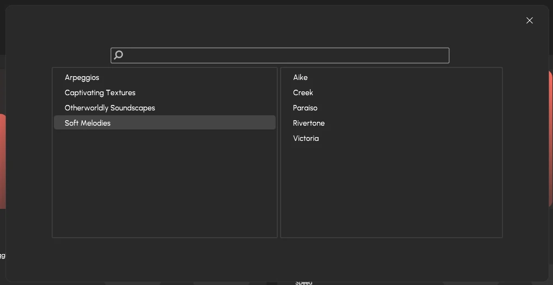Close the preset browser dialog
Viewport: 553px width, 285px height.
(529, 20)
